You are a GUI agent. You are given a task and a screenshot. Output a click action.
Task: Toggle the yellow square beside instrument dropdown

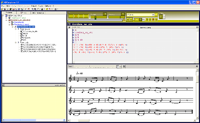point(156,15)
